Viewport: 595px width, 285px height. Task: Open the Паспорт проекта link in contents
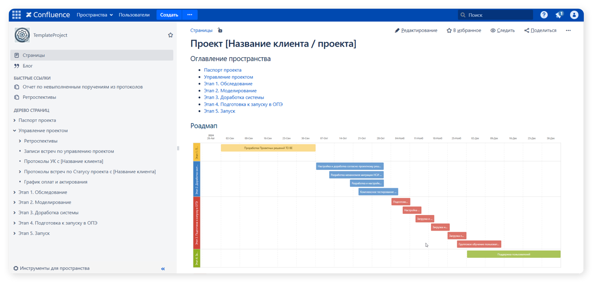[222, 70]
